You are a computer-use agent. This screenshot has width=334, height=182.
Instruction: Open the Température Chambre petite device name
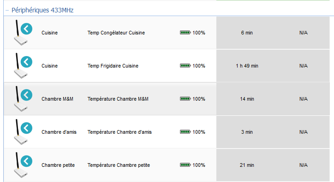(x=119, y=165)
